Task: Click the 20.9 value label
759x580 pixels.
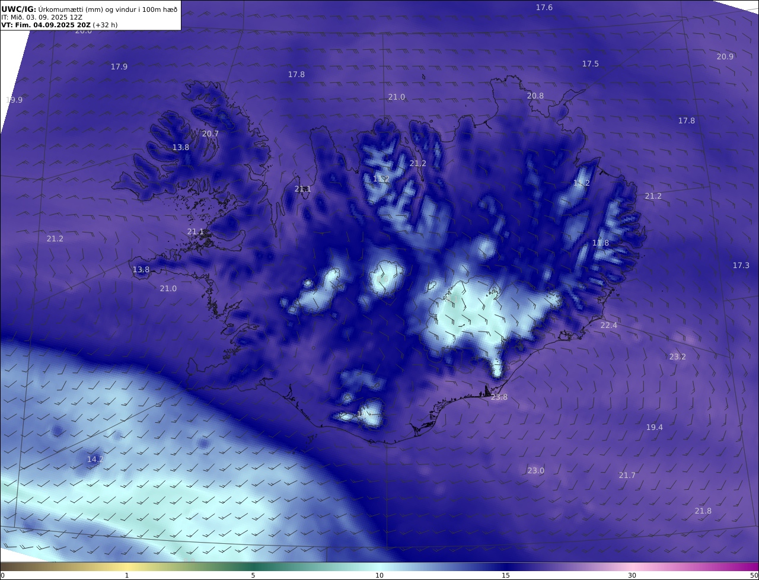Action: [725, 56]
